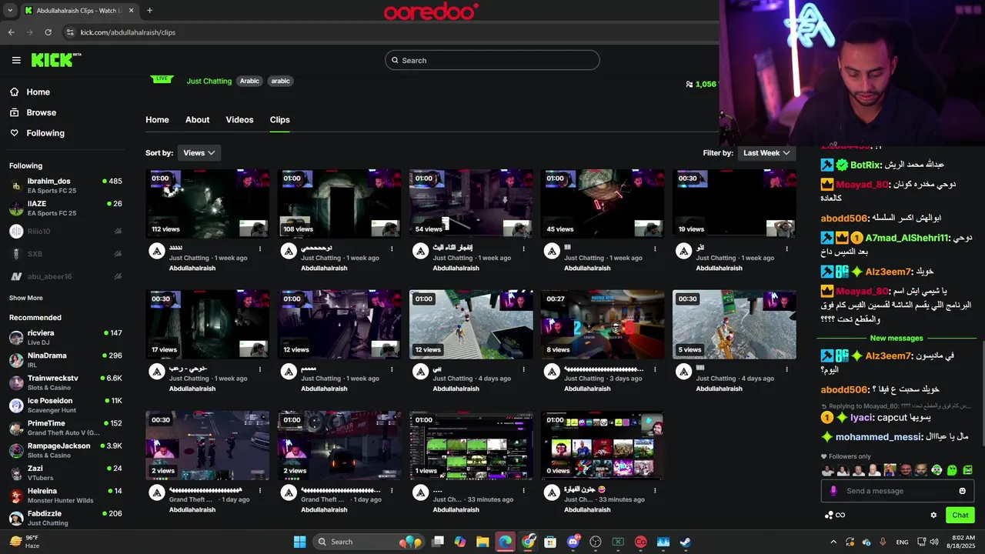Click the Send a message chat input
985x554 pixels.
point(897,491)
